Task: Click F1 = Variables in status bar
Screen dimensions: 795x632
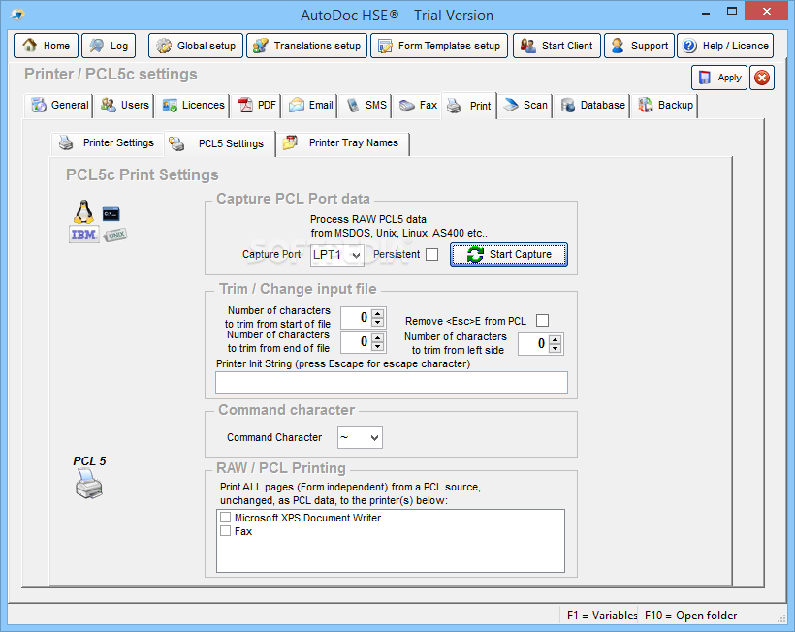Action: click(x=602, y=616)
